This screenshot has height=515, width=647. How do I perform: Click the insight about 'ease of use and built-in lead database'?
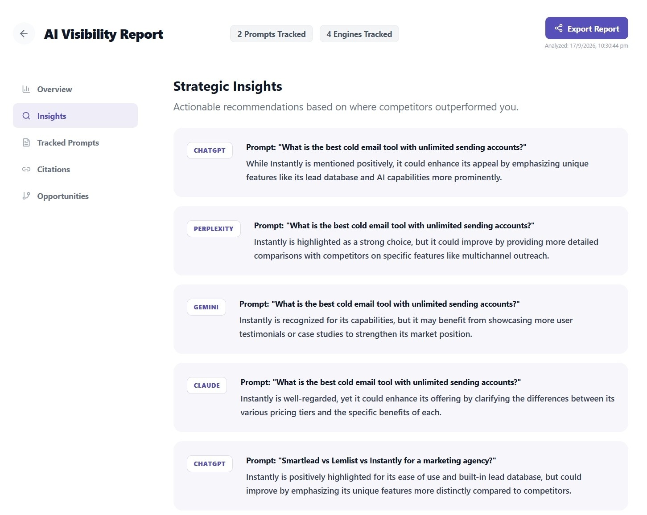(x=414, y=484)
